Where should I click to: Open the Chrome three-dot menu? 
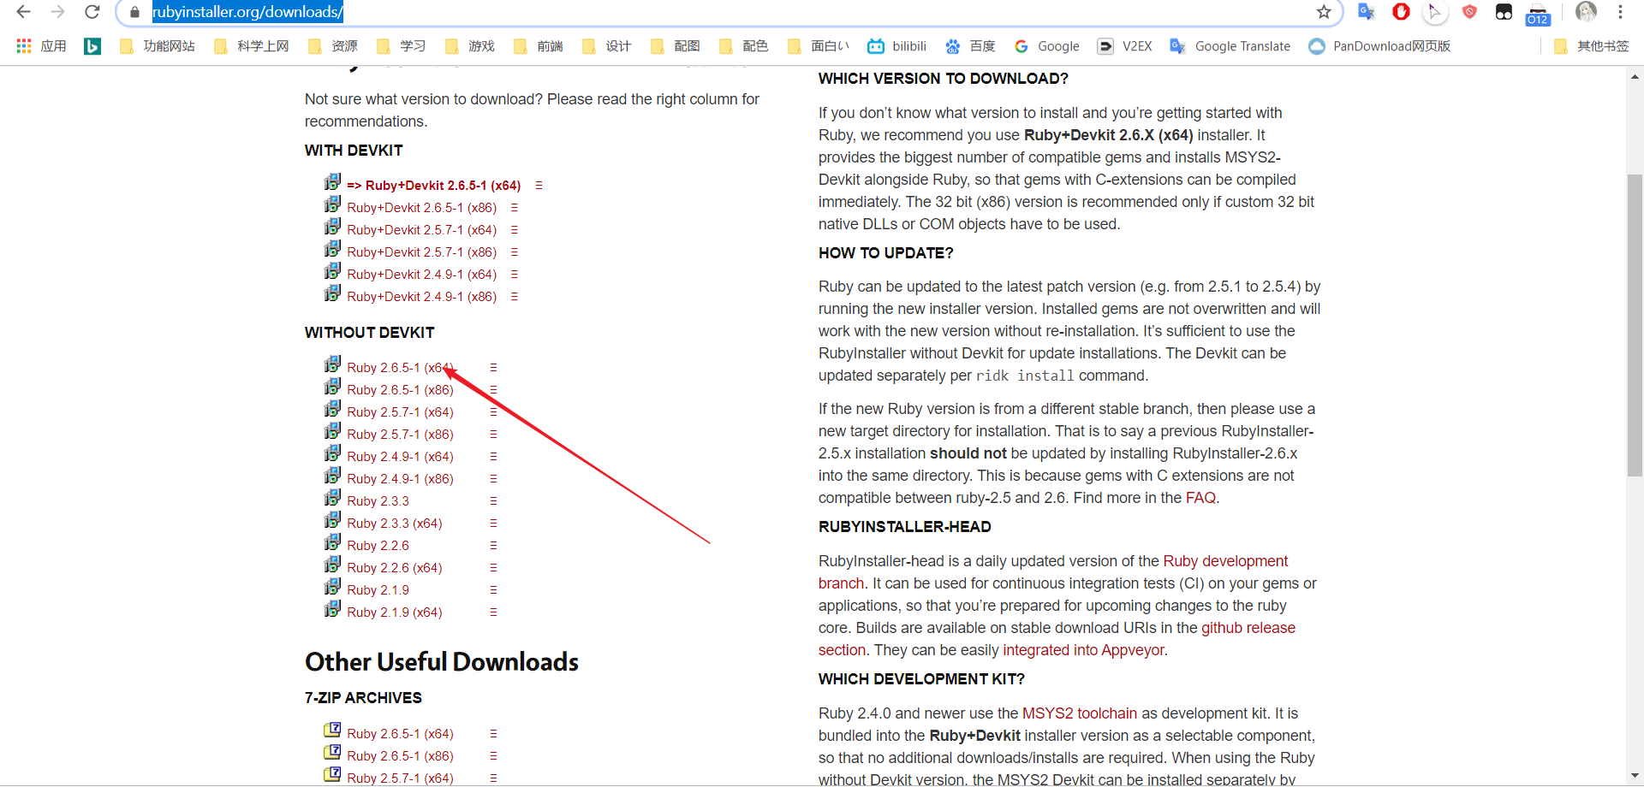point(1620,12)
